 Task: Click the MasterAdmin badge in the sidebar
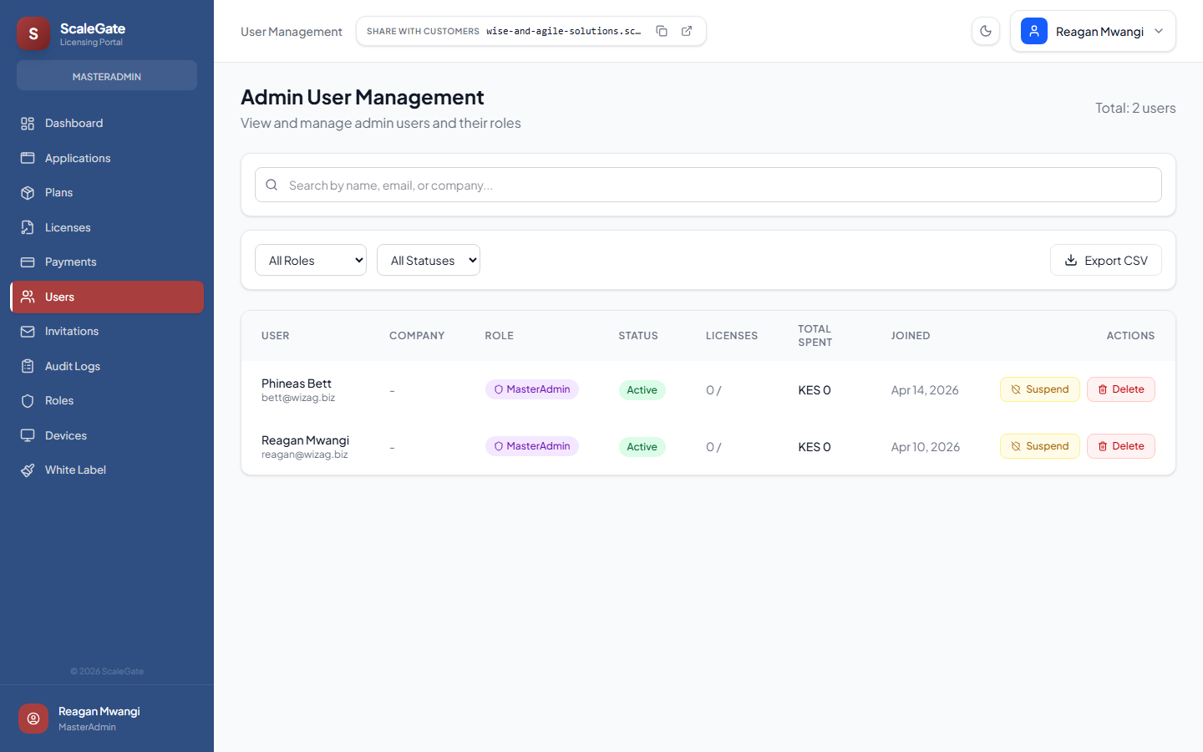click(106, 75)
